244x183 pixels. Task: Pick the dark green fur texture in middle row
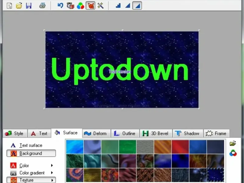(x=75, y=161)
